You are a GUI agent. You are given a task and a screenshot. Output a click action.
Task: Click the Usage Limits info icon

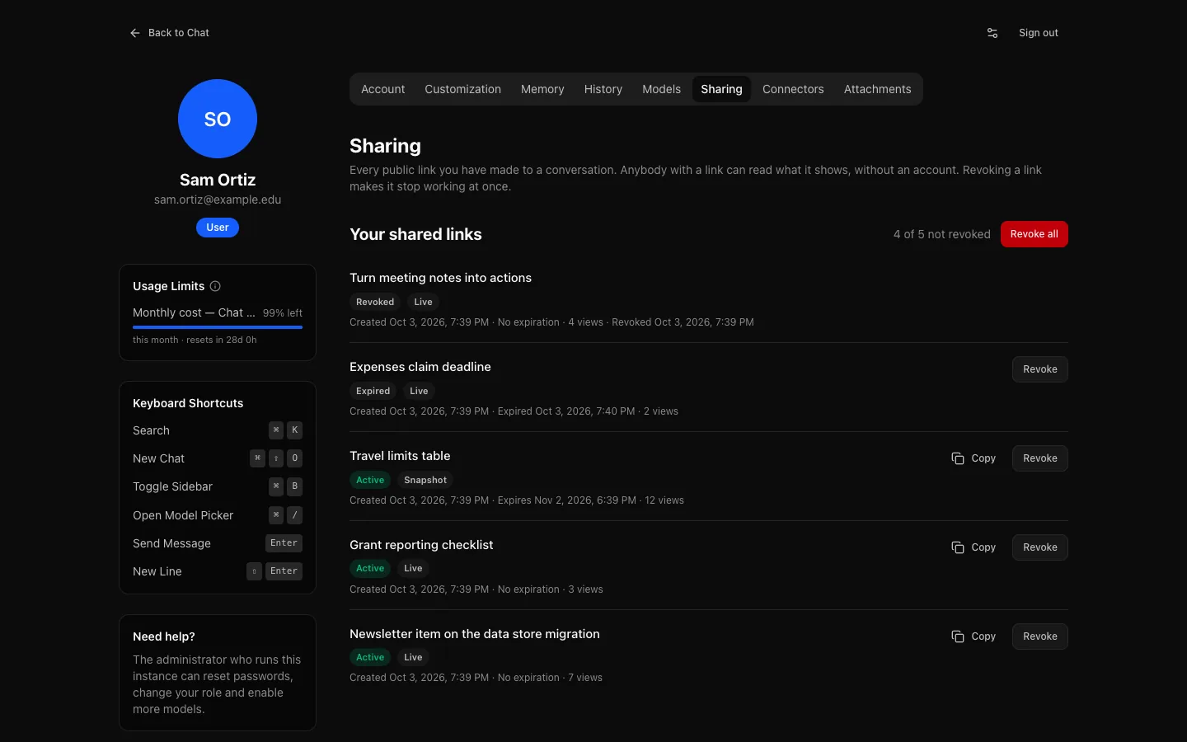tap(215, 286)
